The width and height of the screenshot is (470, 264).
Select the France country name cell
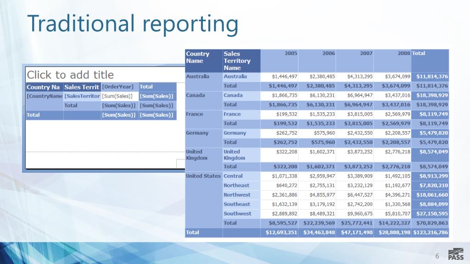(x=204, y=119)
